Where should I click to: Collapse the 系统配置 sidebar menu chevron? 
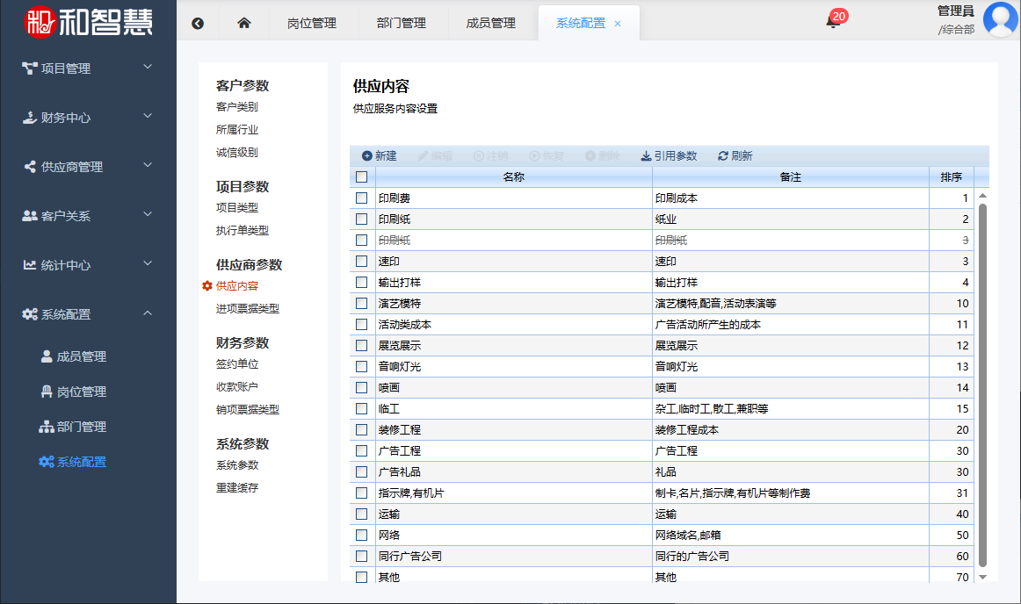148,313
